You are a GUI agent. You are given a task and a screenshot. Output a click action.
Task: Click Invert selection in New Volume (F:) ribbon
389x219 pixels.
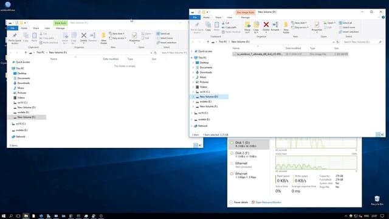coord(167,43)
